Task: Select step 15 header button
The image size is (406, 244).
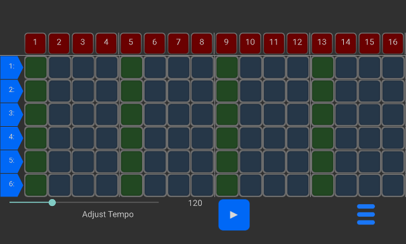Action: [369, 43]
